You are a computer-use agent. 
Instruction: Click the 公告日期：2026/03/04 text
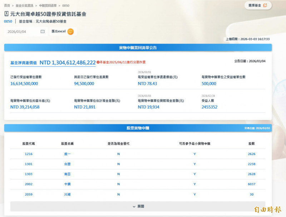click(250, 61)
